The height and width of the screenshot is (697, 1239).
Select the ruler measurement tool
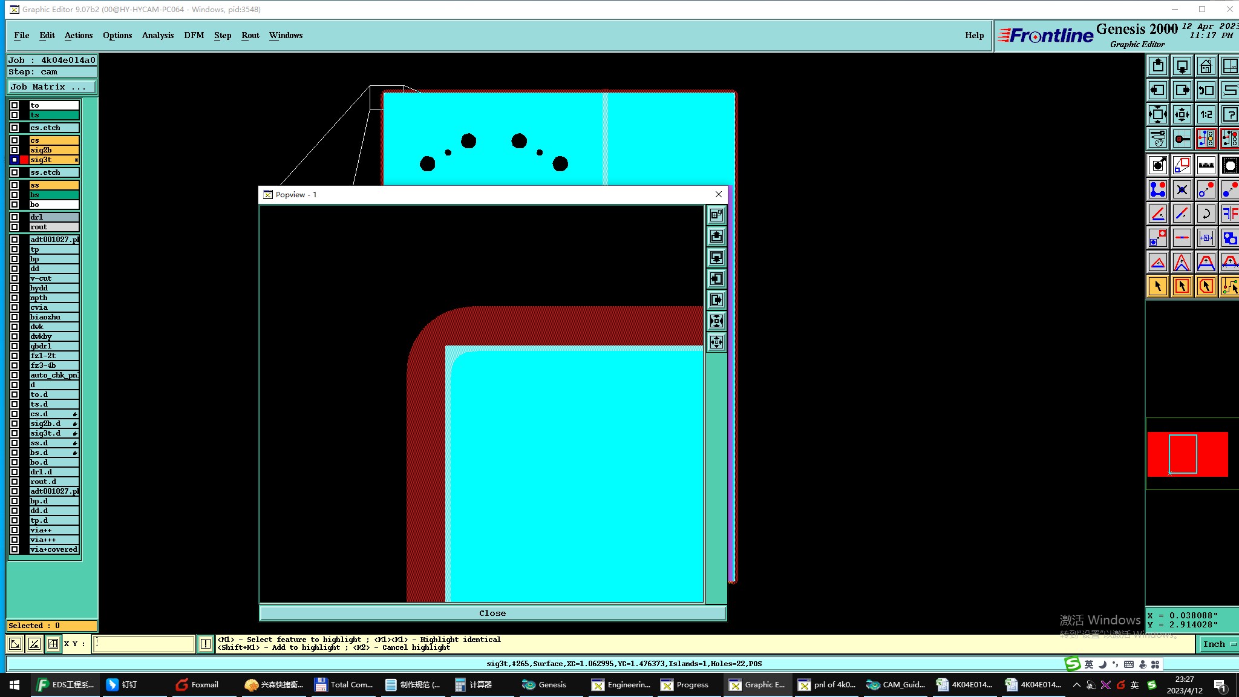tap(1206, 165)
